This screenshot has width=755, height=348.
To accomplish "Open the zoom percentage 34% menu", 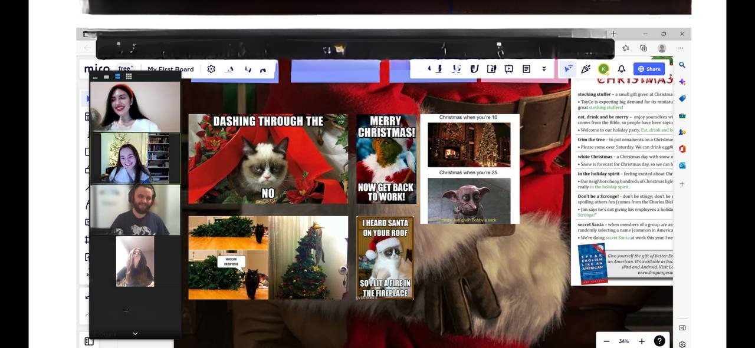I will (x=624, y=341).
